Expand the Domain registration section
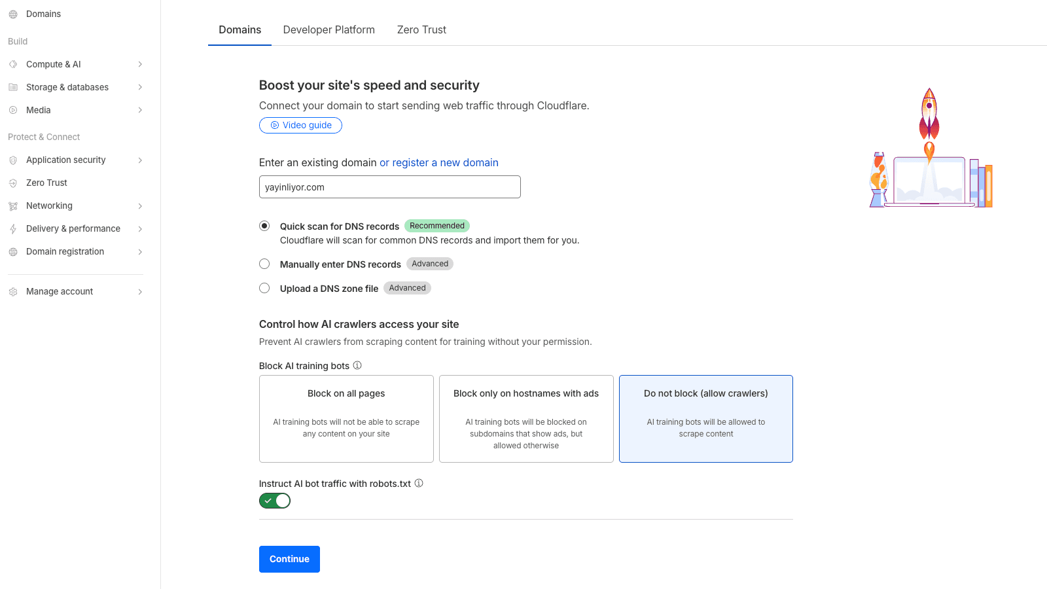 coord(75,252)
